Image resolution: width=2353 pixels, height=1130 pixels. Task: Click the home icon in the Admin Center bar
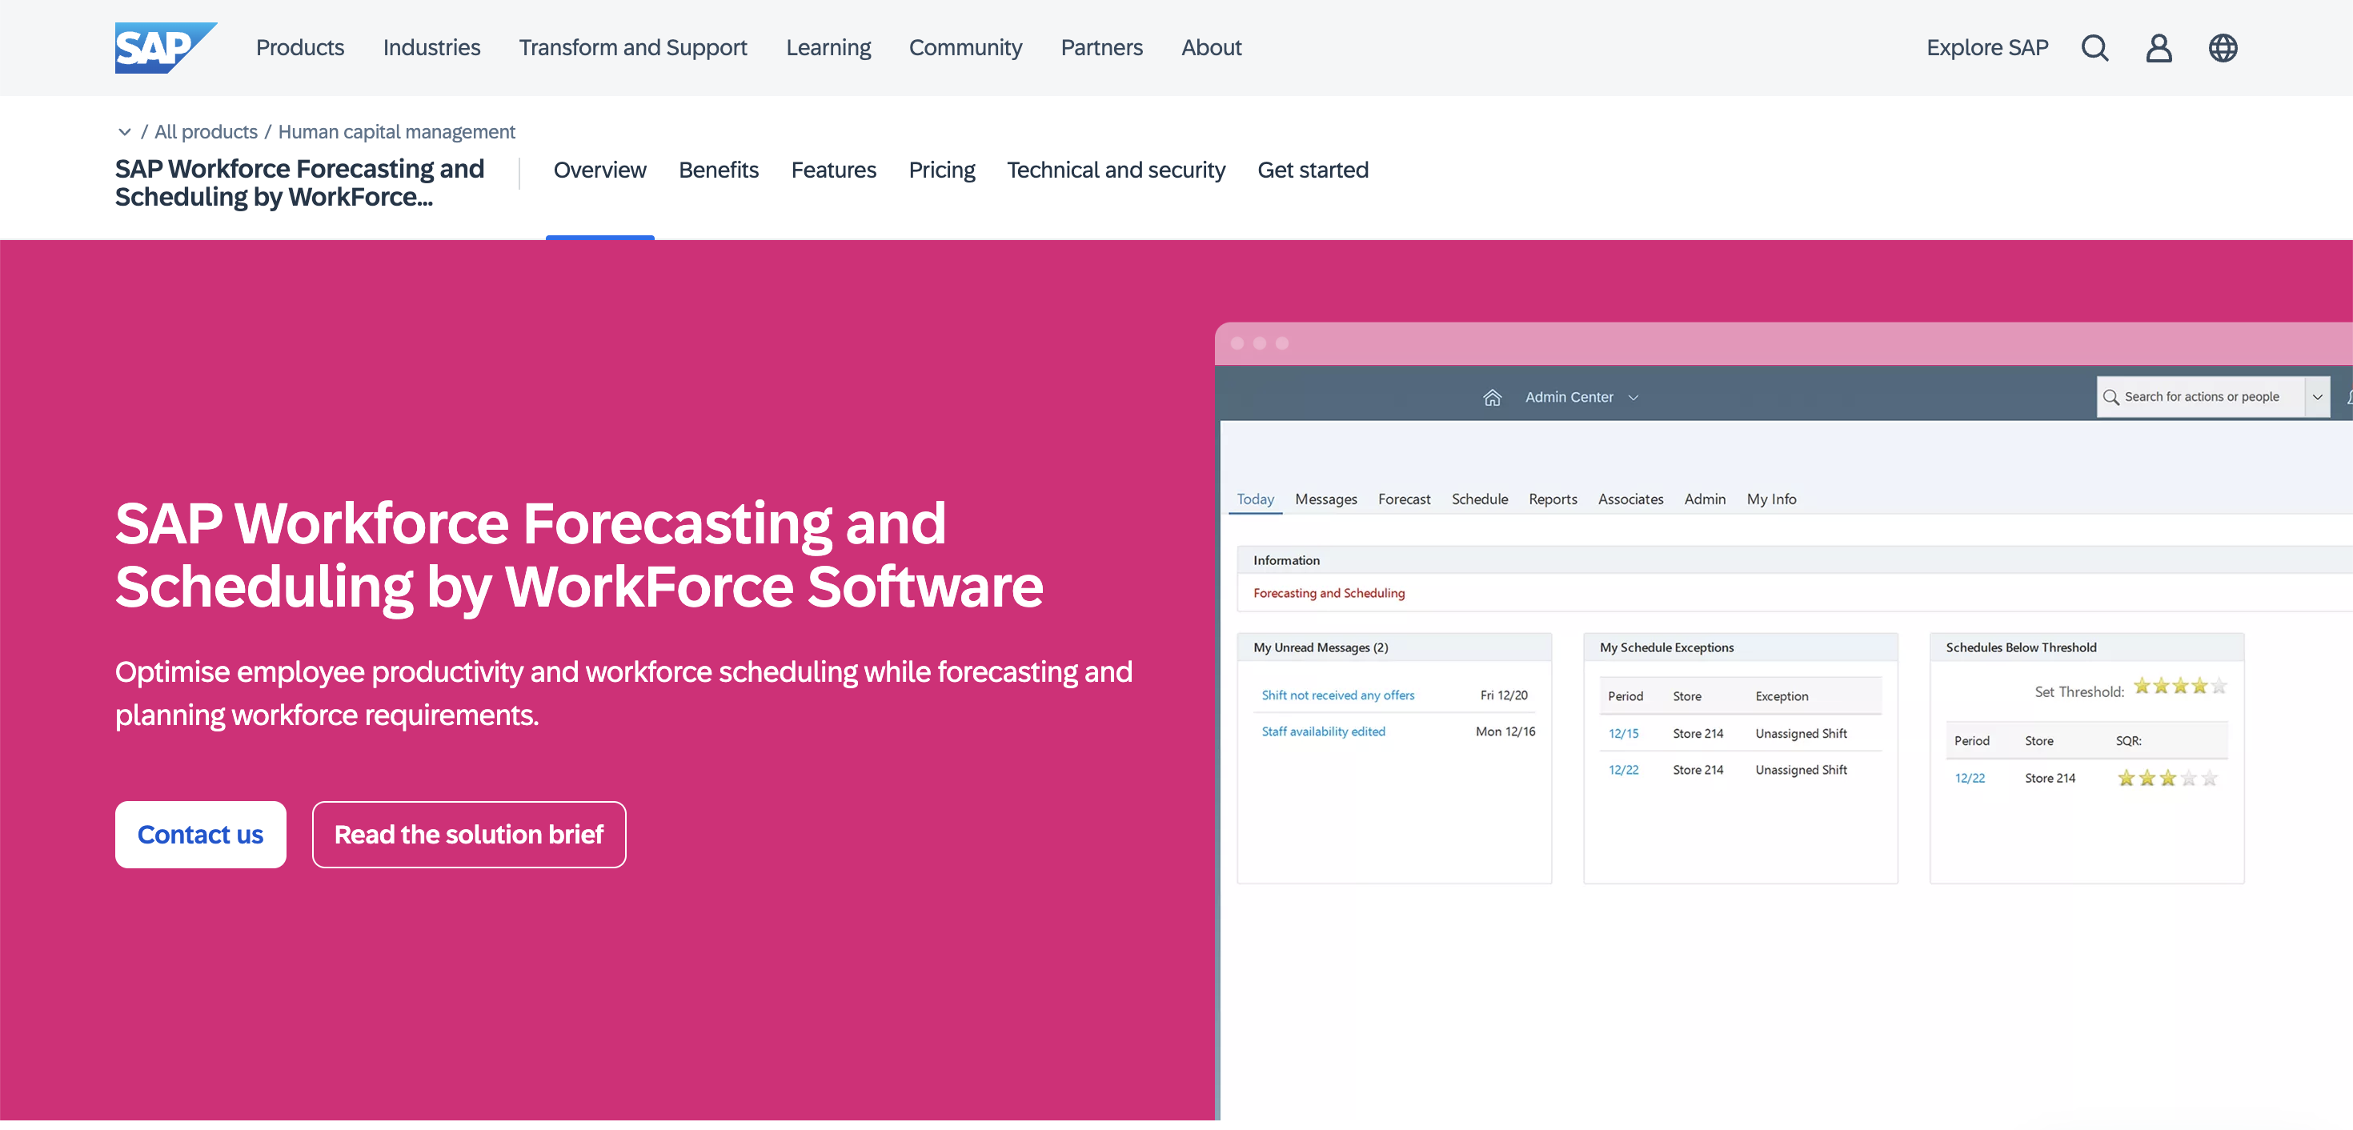click(x=1493, y=396)
